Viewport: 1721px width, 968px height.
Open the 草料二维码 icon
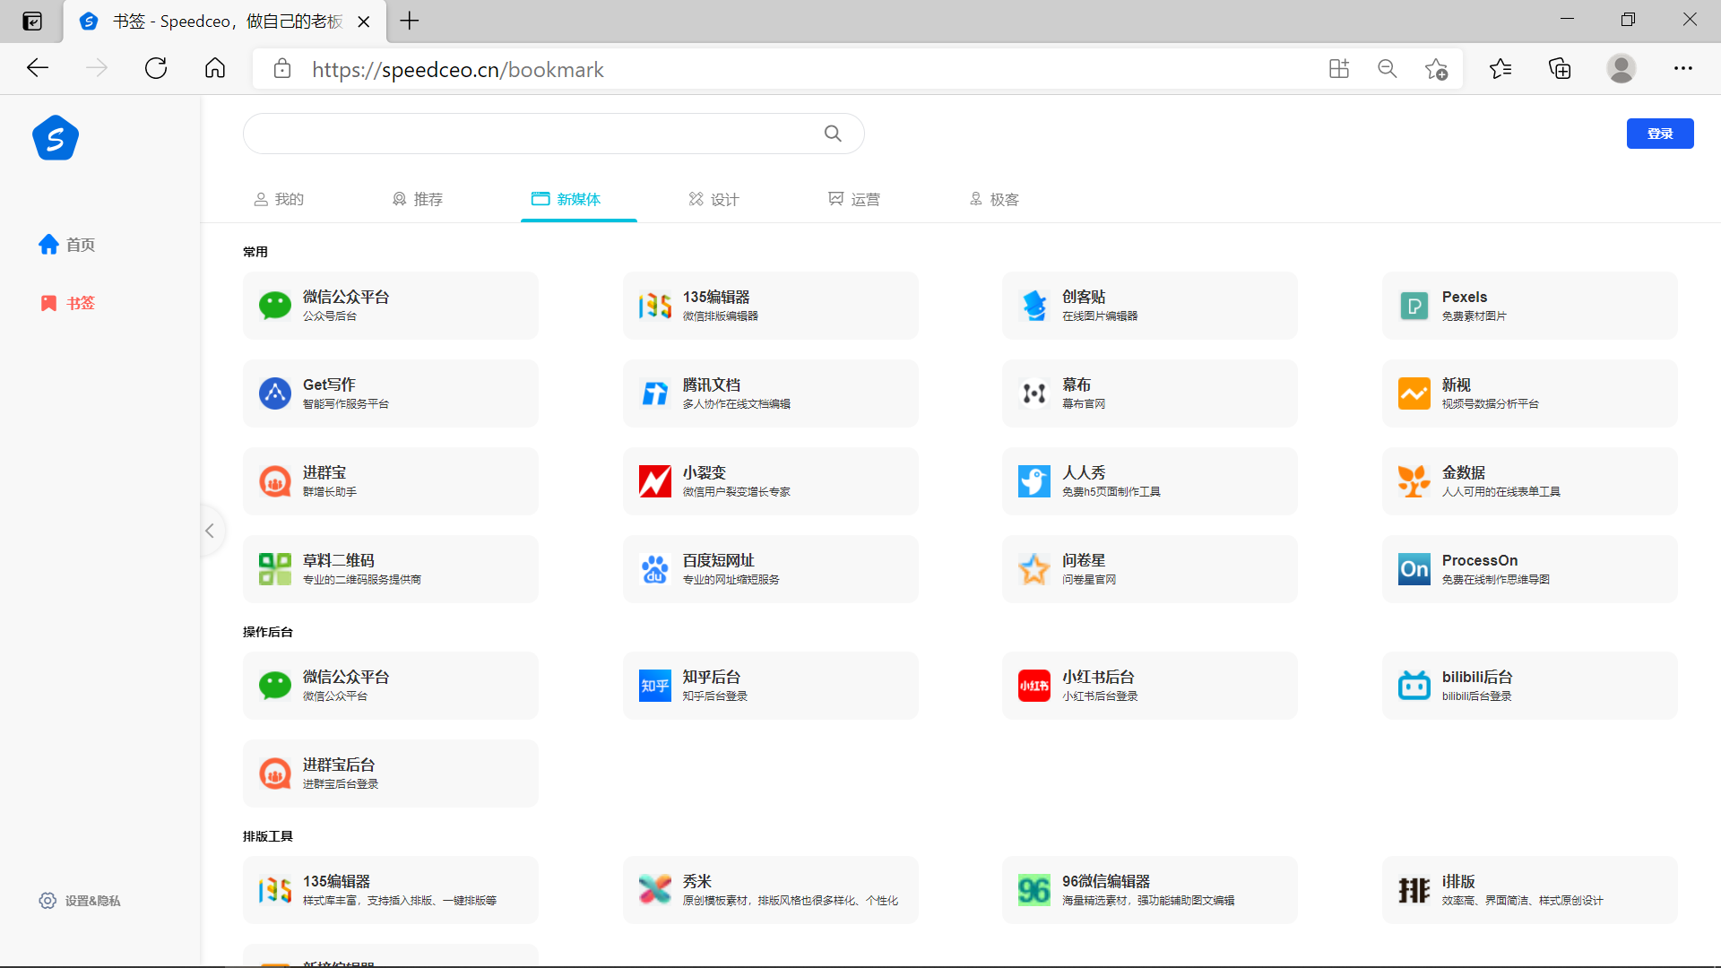click(x=275, y=569)
